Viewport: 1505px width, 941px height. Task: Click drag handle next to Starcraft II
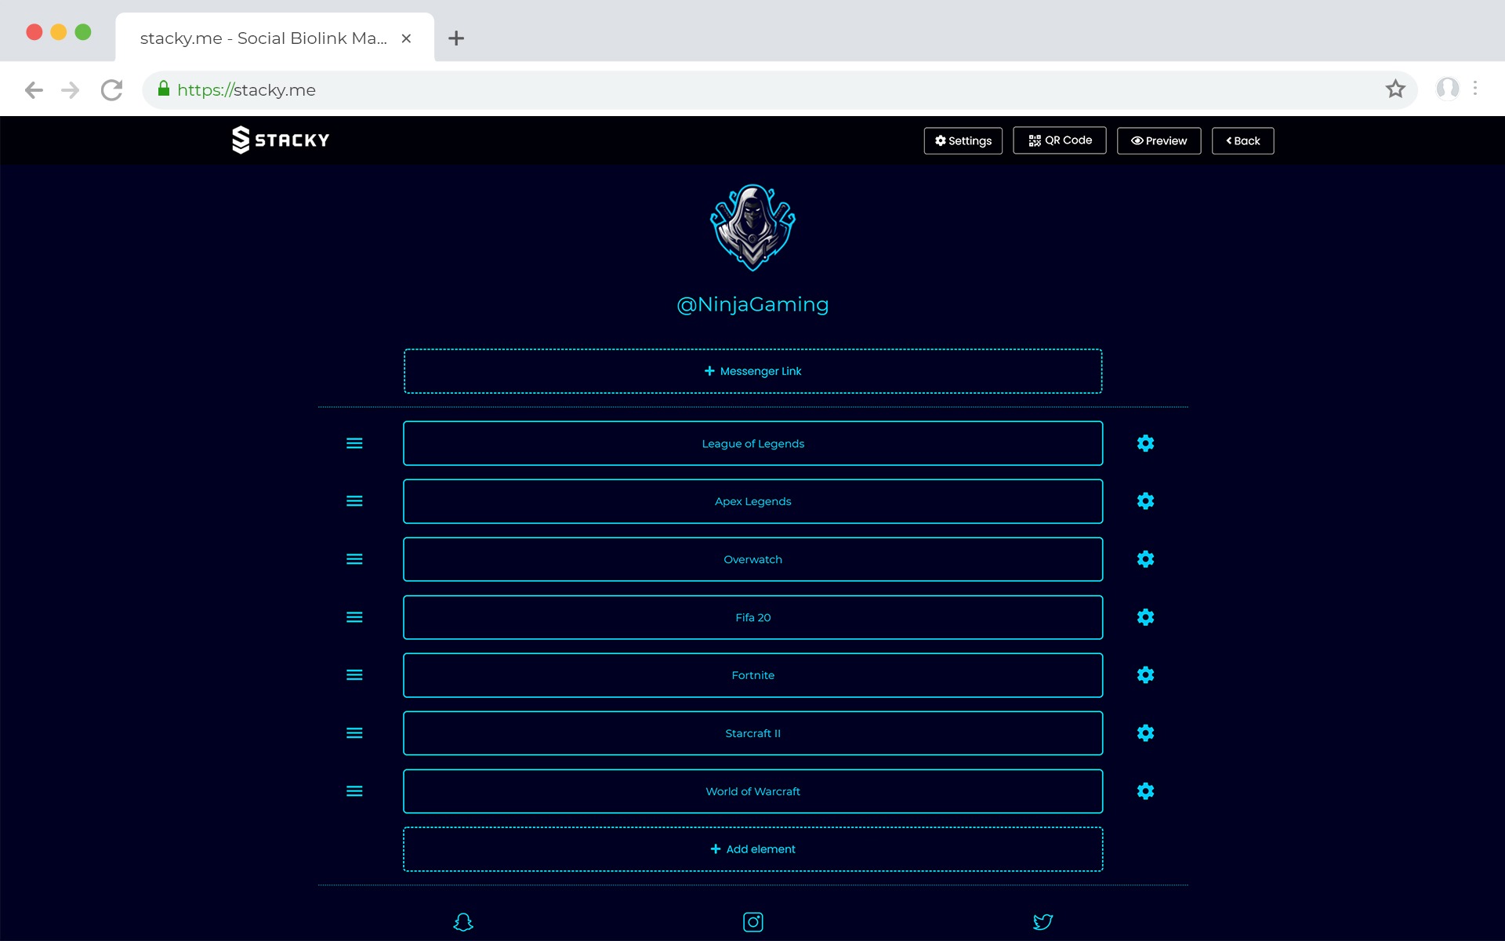(x=354, y=733)
